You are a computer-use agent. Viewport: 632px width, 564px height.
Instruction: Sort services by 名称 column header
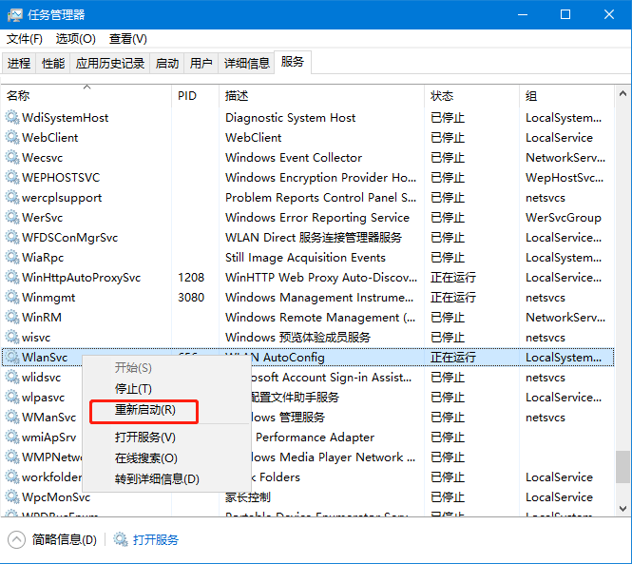click(x=19, y=96)
